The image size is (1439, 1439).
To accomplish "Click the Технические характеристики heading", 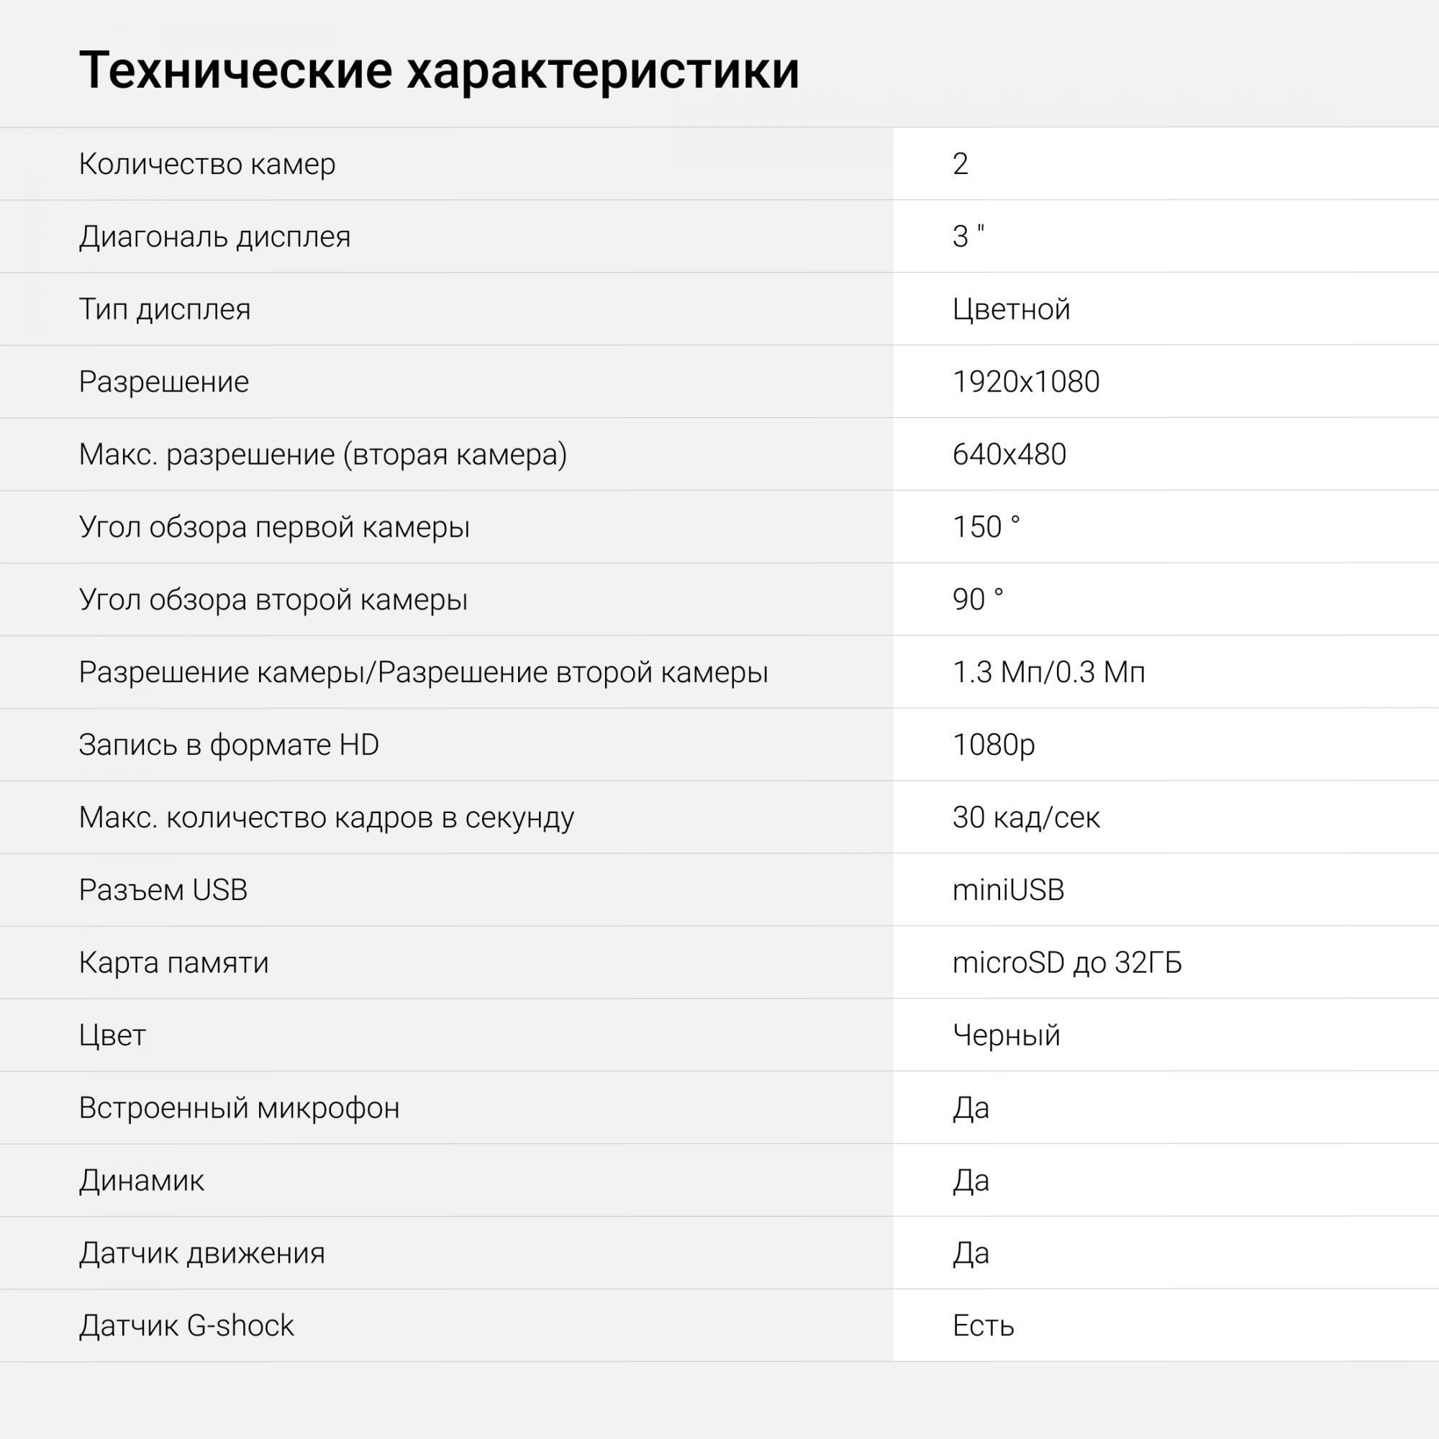I will (440, 72).
